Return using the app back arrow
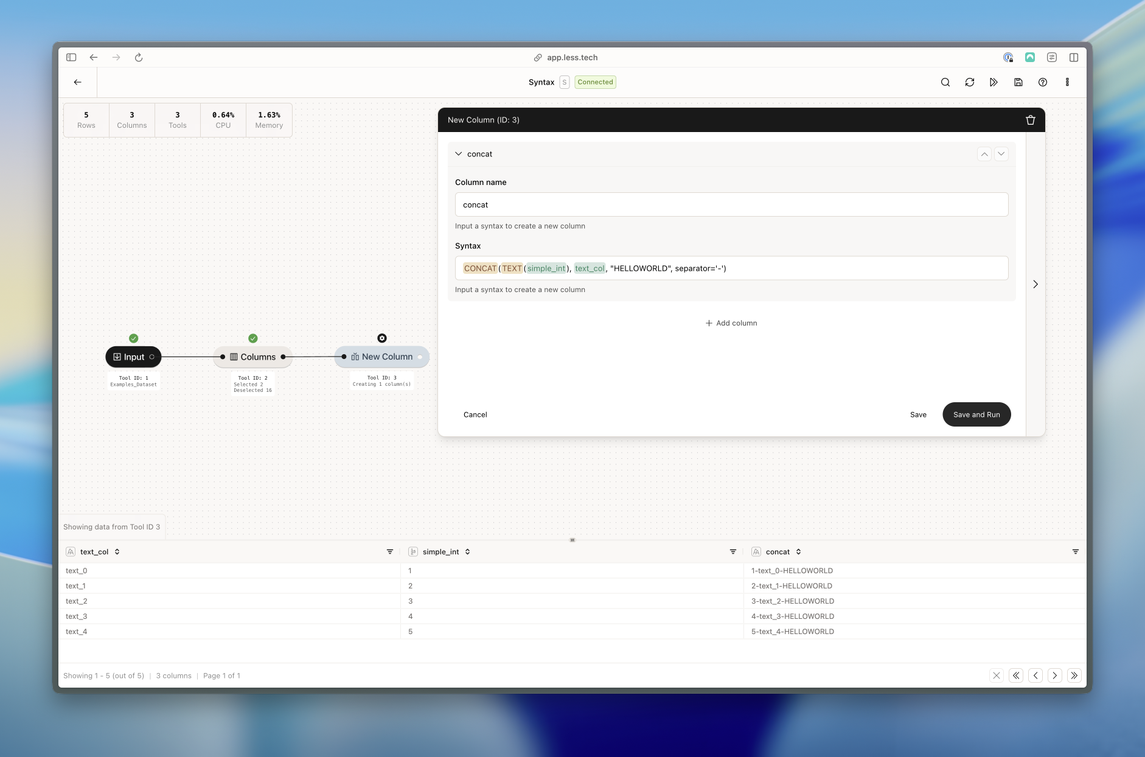The width and height of the screenshot is (1145, 757). (78, 82)
